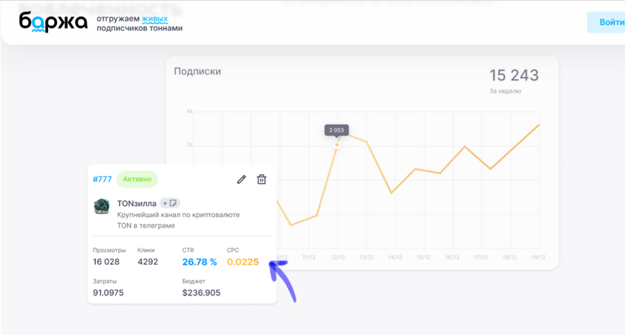Screen dimensions: 625x335
Task: Click the add note icon beside TONзилла
Action: click(x=170, y=203)
